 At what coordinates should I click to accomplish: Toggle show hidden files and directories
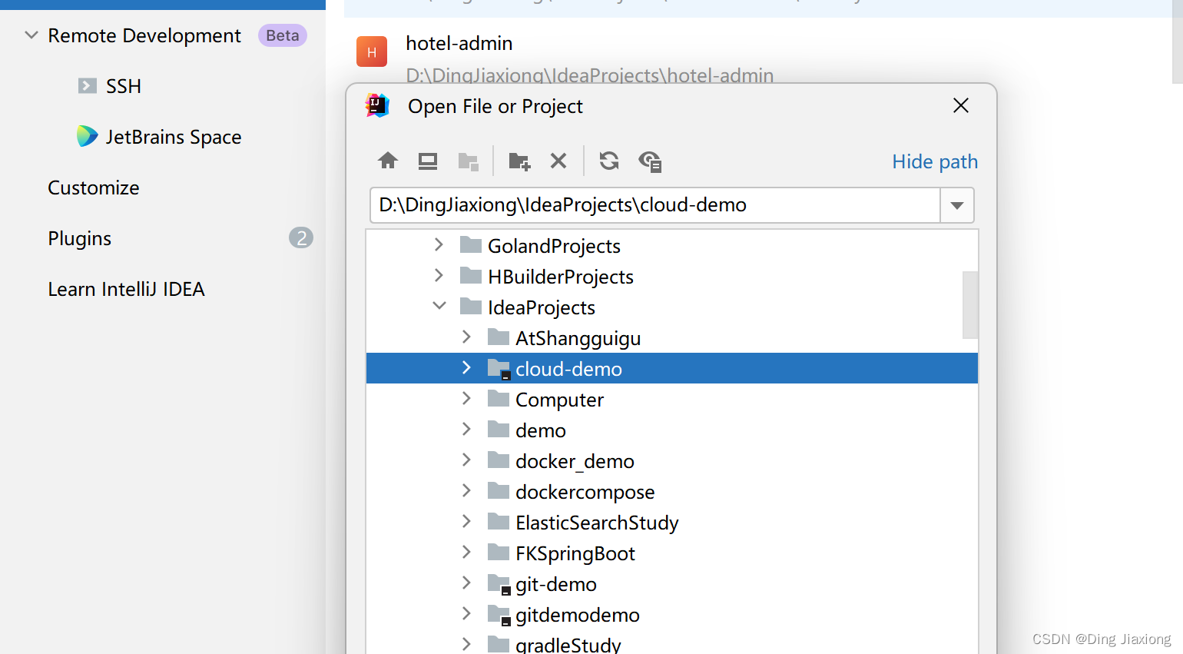[x=650, y=161]
